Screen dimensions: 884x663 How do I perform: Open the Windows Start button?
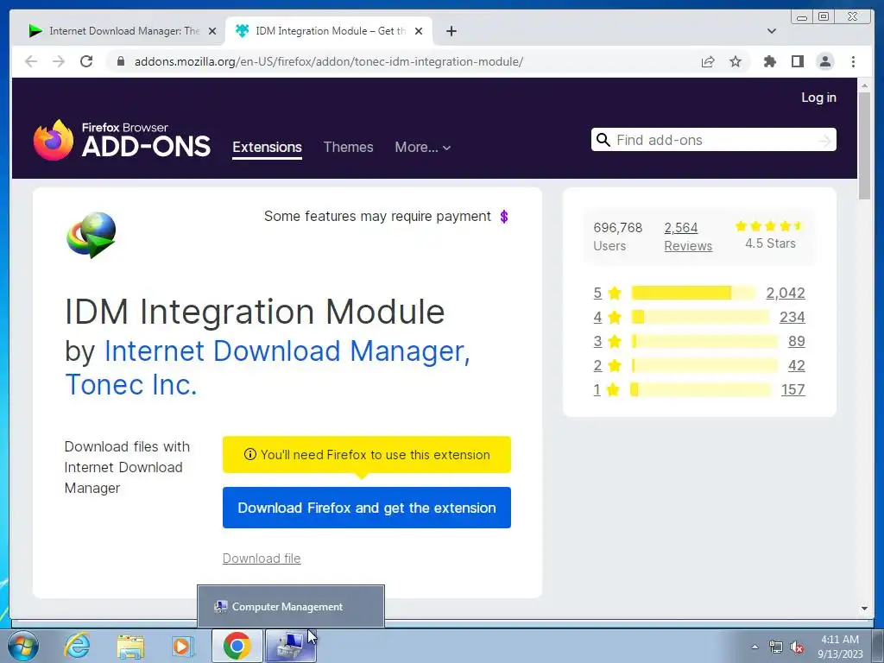pos(23,646)
